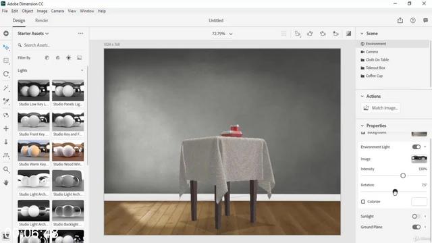Image resolution: width=432 pixels, height=243 pixels.
Task: Click the Intensity 130% value
Action: (x=423, y=169)
